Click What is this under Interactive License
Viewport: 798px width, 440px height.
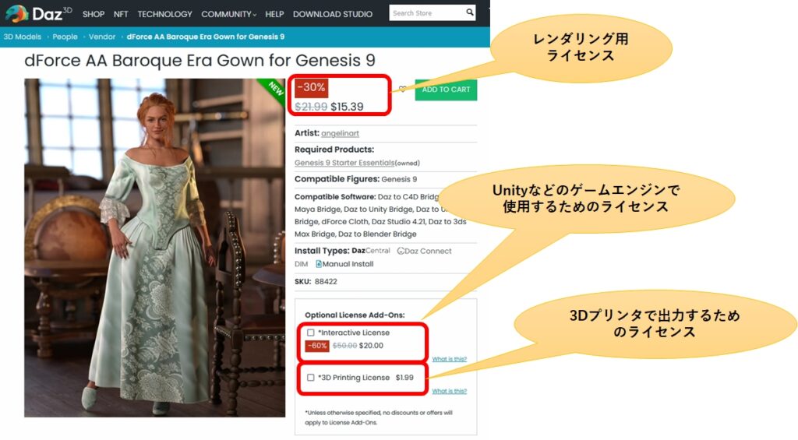(450, 359)
